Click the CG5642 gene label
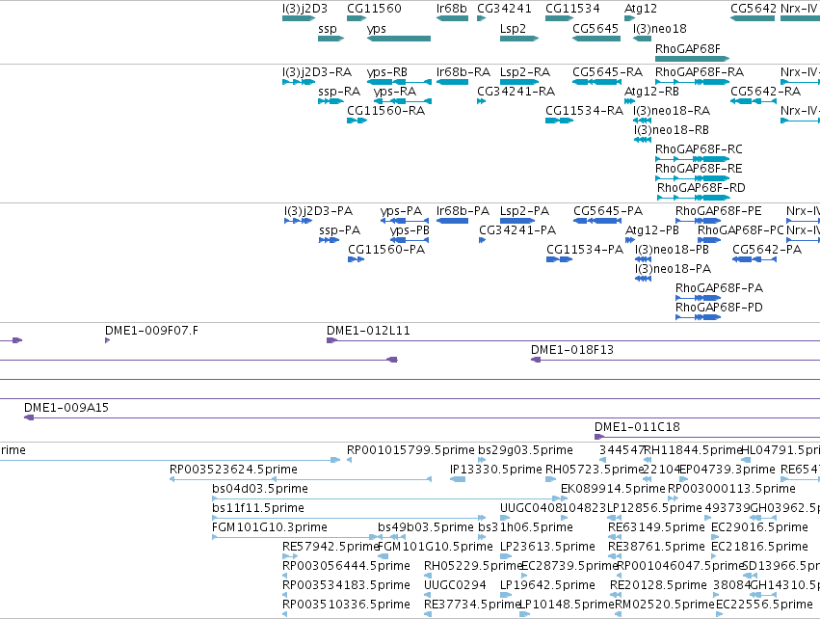The width and height of the screenshot is (820, 619). (x=754, y=9)
